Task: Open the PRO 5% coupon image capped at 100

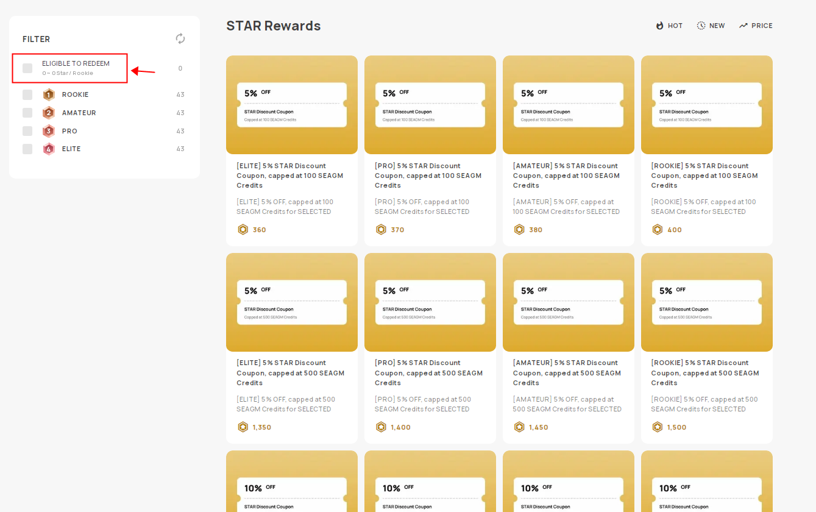Action: coord(430,105)
